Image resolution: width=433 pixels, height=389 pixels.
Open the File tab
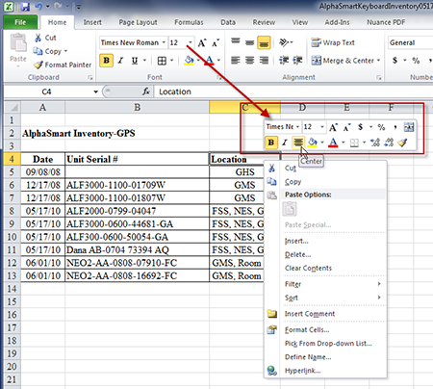pos(20,22)
